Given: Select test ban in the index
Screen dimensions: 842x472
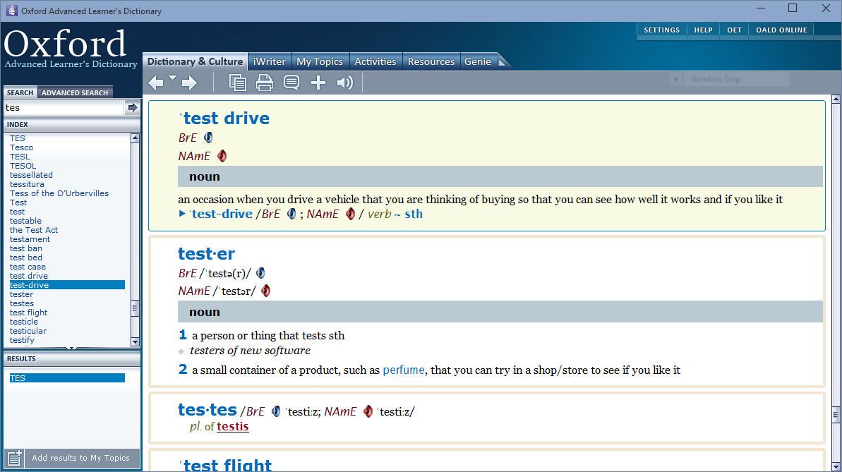Looking at the screenshot, I should coord(26,248).
